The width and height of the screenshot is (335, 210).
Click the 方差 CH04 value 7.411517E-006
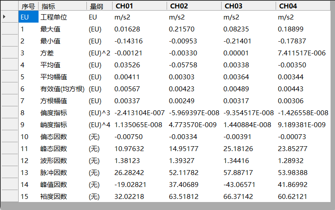(x=303, y=53)
